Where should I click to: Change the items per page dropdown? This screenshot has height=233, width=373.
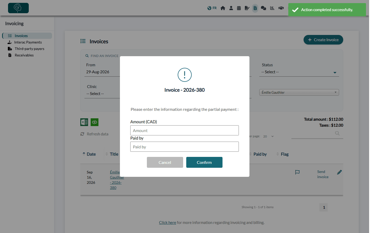pos(268,136)
